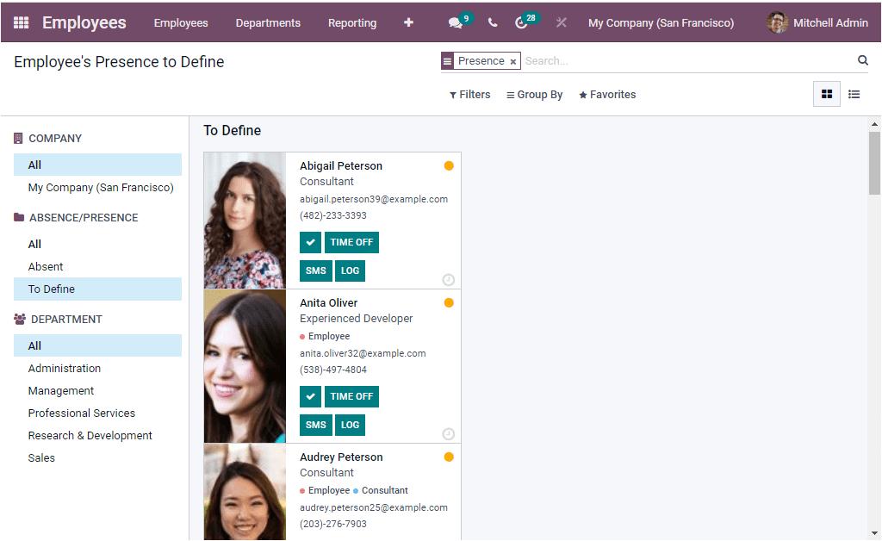This screenshot has width=882, height=541.
Task: Switch to list view
Action: click(854, 94)
